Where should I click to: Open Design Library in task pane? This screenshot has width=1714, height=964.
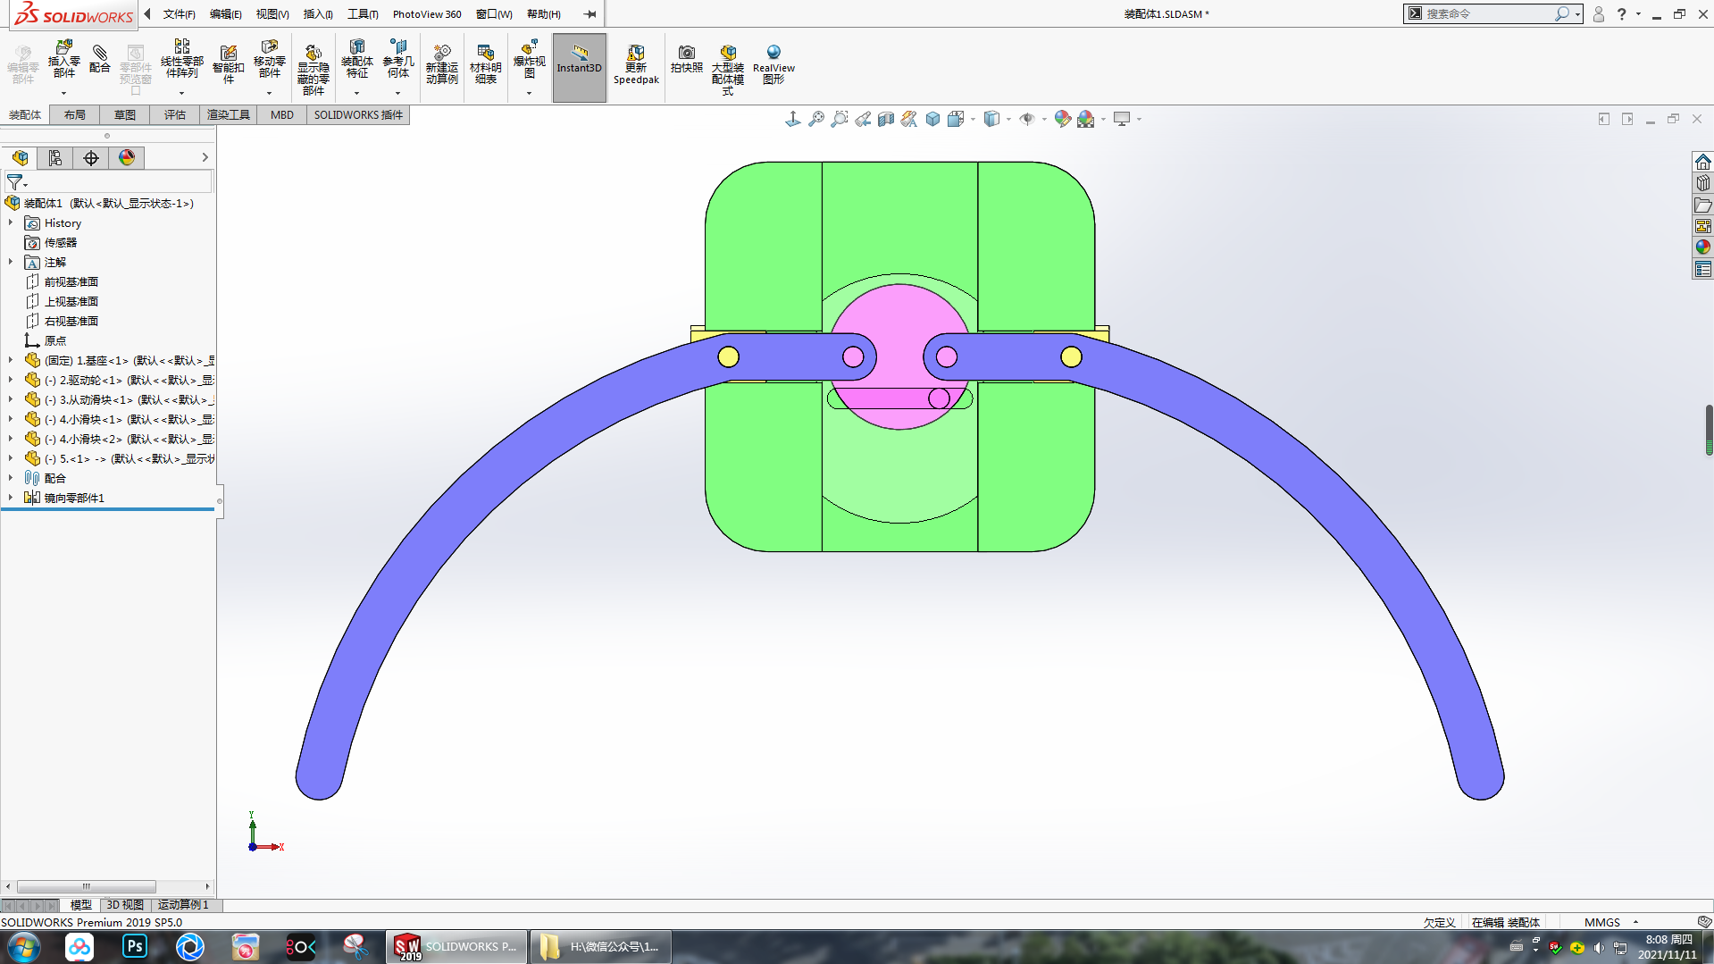tap(1703, 183)
